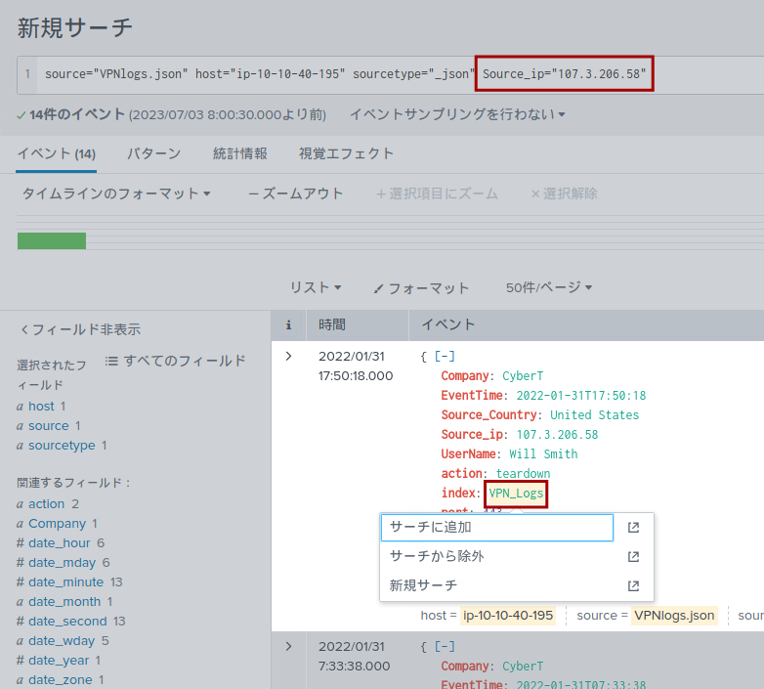Switch to the パターン tab

(153, 153)
